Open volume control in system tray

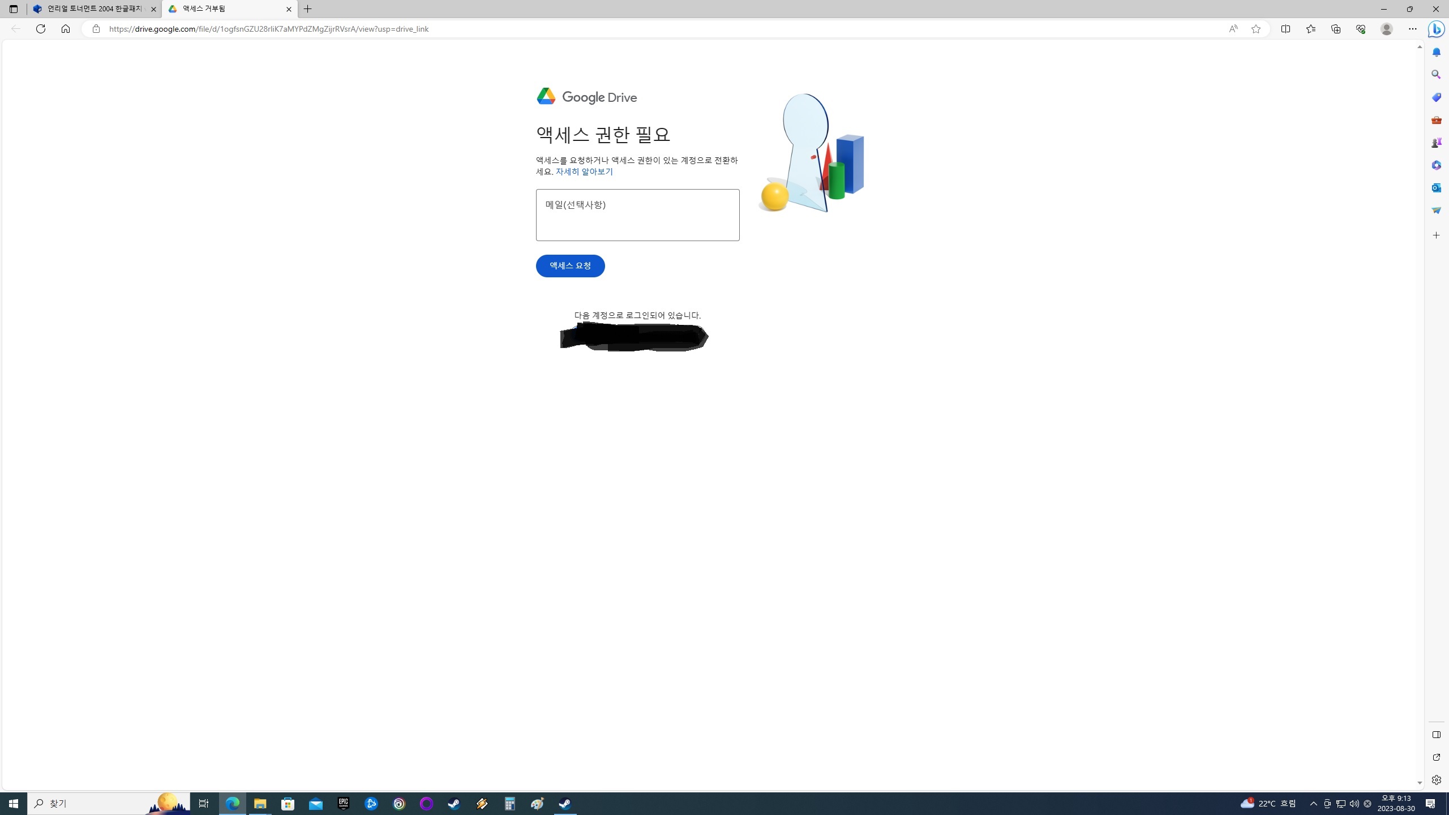click(1354, 804)
